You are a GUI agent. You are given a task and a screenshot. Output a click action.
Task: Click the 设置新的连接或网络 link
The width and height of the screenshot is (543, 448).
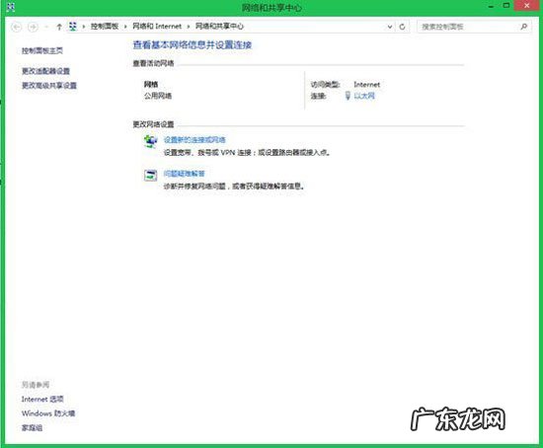coord(194,140)
